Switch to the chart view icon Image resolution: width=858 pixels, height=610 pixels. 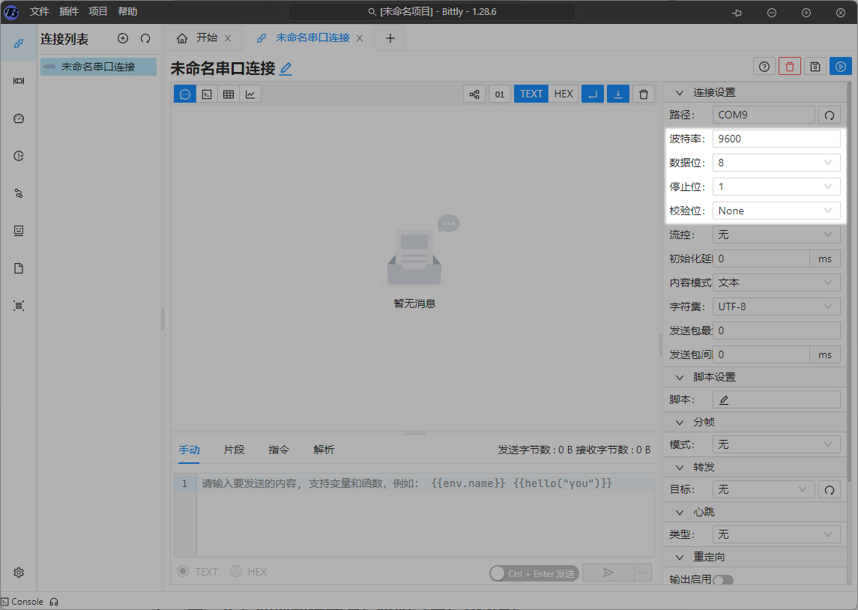250,94
